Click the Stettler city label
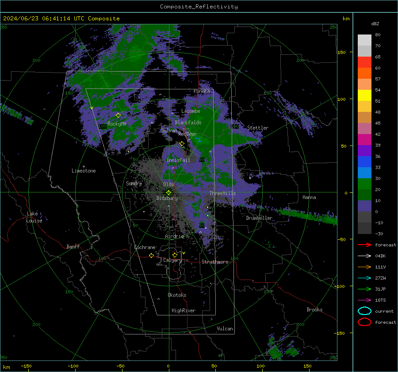Viewport: 398px width, 372px height. (258, 128)
